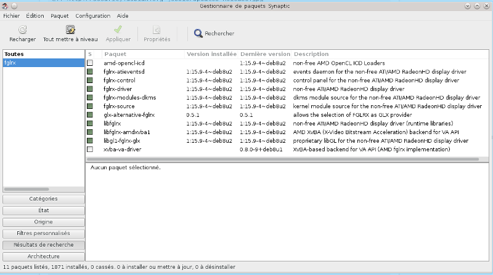Image resolution: width=493 pixels, height=275 pixels.
Task: Click the Recharger reload icon
Action: tap(22, 30)
